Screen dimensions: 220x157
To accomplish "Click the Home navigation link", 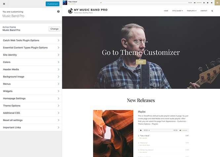I will coord(166,11).
